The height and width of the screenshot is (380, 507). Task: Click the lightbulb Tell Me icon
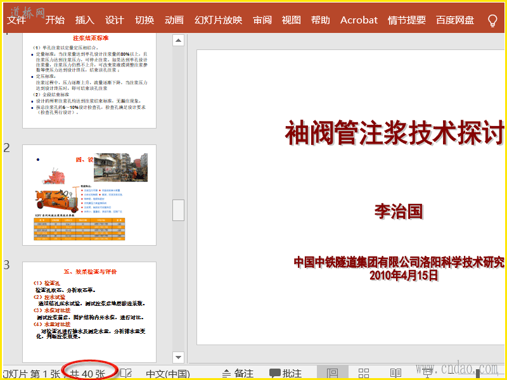coord(492,21)
